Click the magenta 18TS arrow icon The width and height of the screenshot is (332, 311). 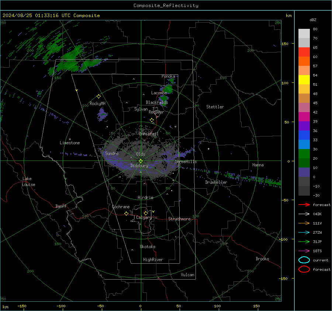coord(304,251)
